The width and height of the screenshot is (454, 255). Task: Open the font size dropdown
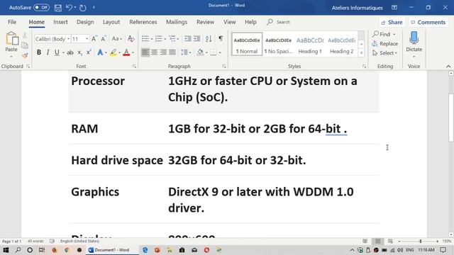pyautogui.click(x=87, y=39)
